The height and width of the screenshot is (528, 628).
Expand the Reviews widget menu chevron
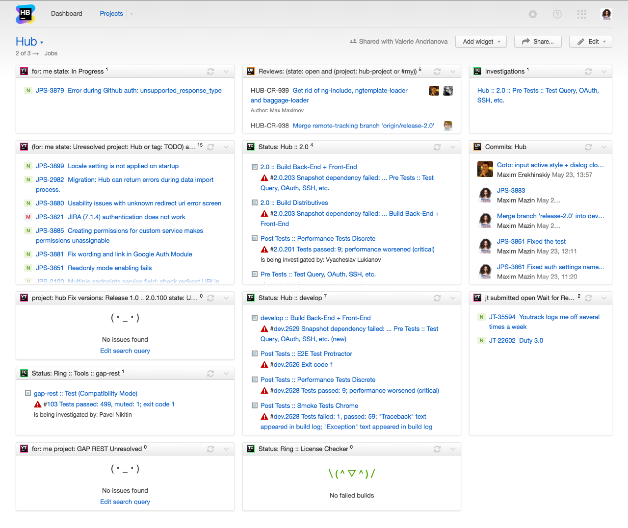pyautogui.click(x=453, y=72)
